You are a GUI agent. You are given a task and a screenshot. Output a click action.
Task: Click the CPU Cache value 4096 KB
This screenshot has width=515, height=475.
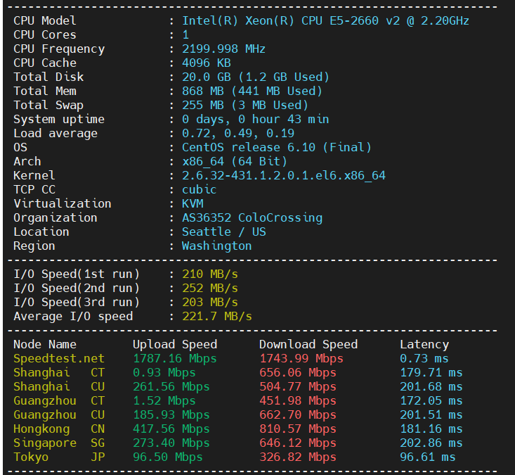(207, 63)
